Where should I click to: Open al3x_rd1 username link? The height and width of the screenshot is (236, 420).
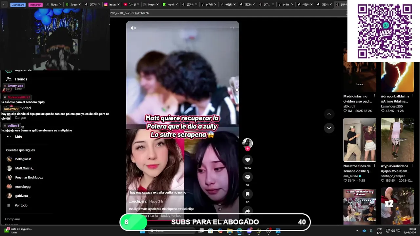point(349,107)
